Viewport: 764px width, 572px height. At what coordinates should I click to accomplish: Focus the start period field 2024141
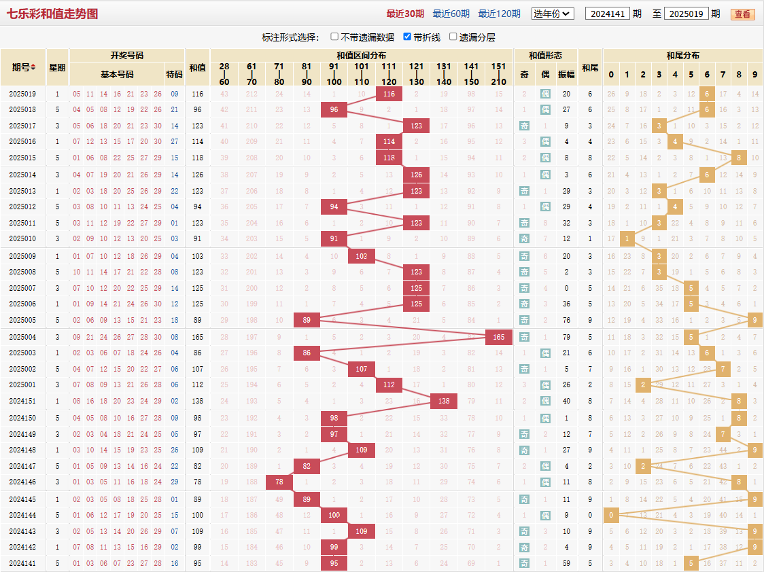(608, 14)
